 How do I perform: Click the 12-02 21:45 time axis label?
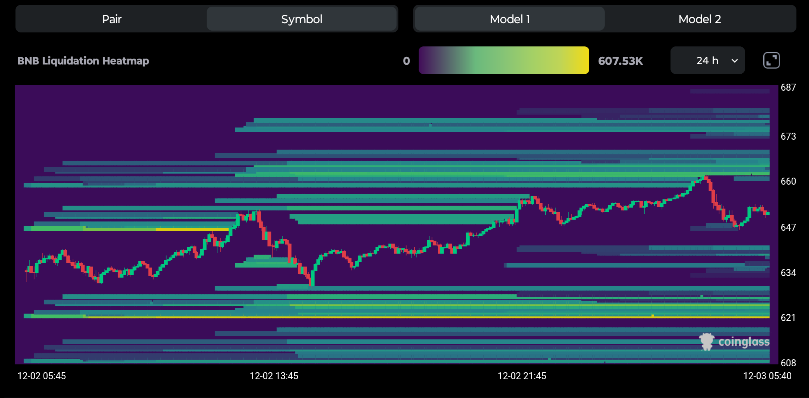click(522, 376)
